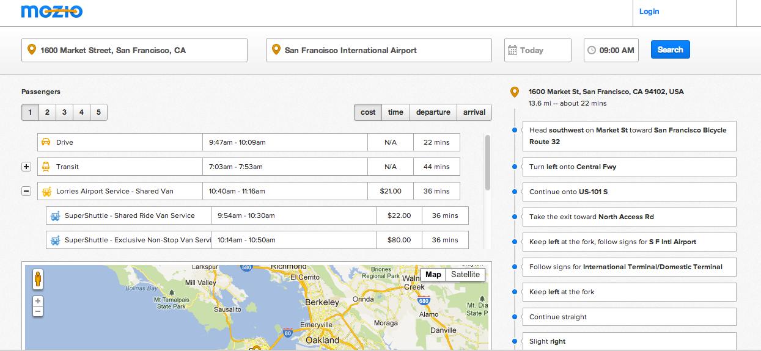
Task: Select 3 passengers
Action: [x=64, y=112]
